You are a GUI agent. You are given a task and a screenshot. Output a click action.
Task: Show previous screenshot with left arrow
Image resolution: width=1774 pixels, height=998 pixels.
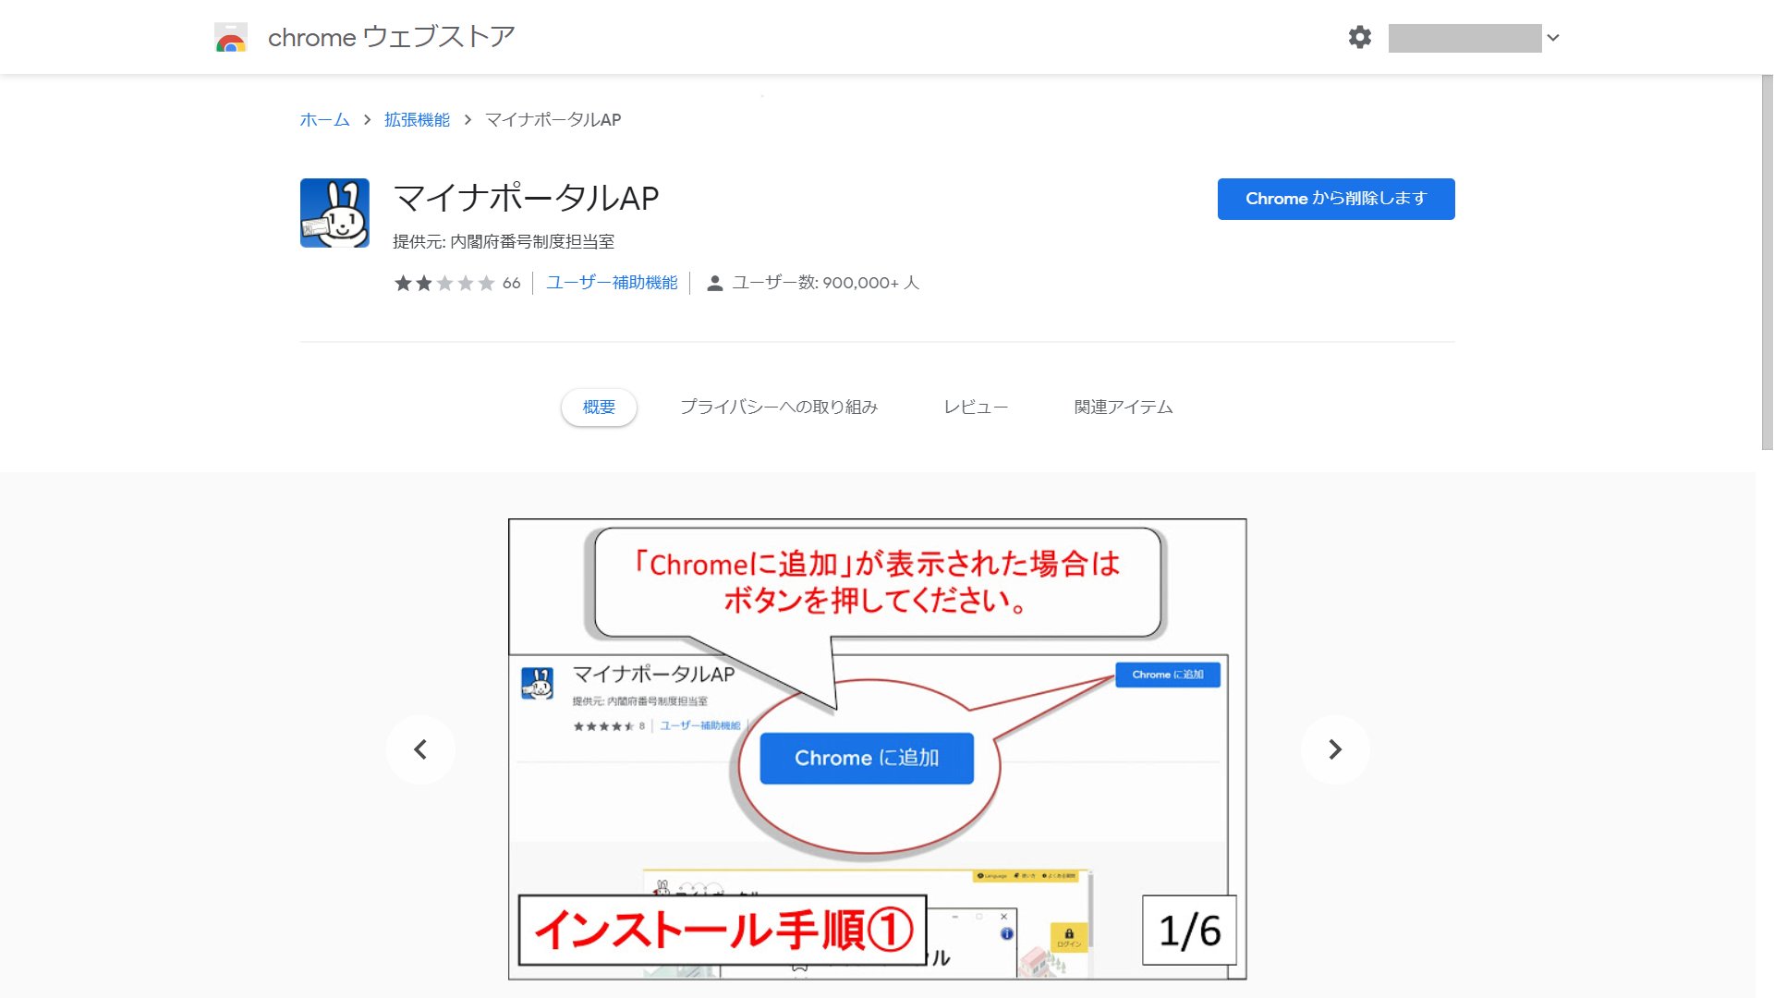[x=420, y=749]
